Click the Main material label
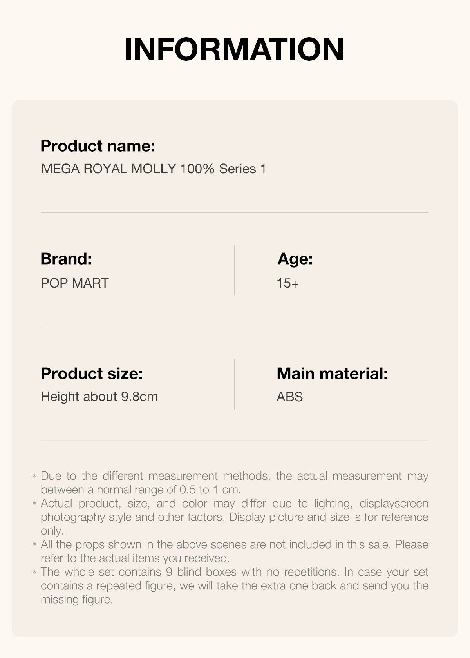This screenshot has height=658, width=470. click(x=332, y=373)
